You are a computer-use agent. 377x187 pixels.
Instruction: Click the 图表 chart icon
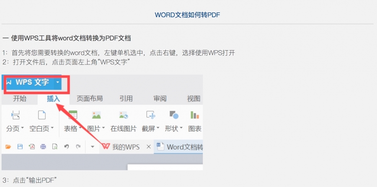tap(195, 115)
